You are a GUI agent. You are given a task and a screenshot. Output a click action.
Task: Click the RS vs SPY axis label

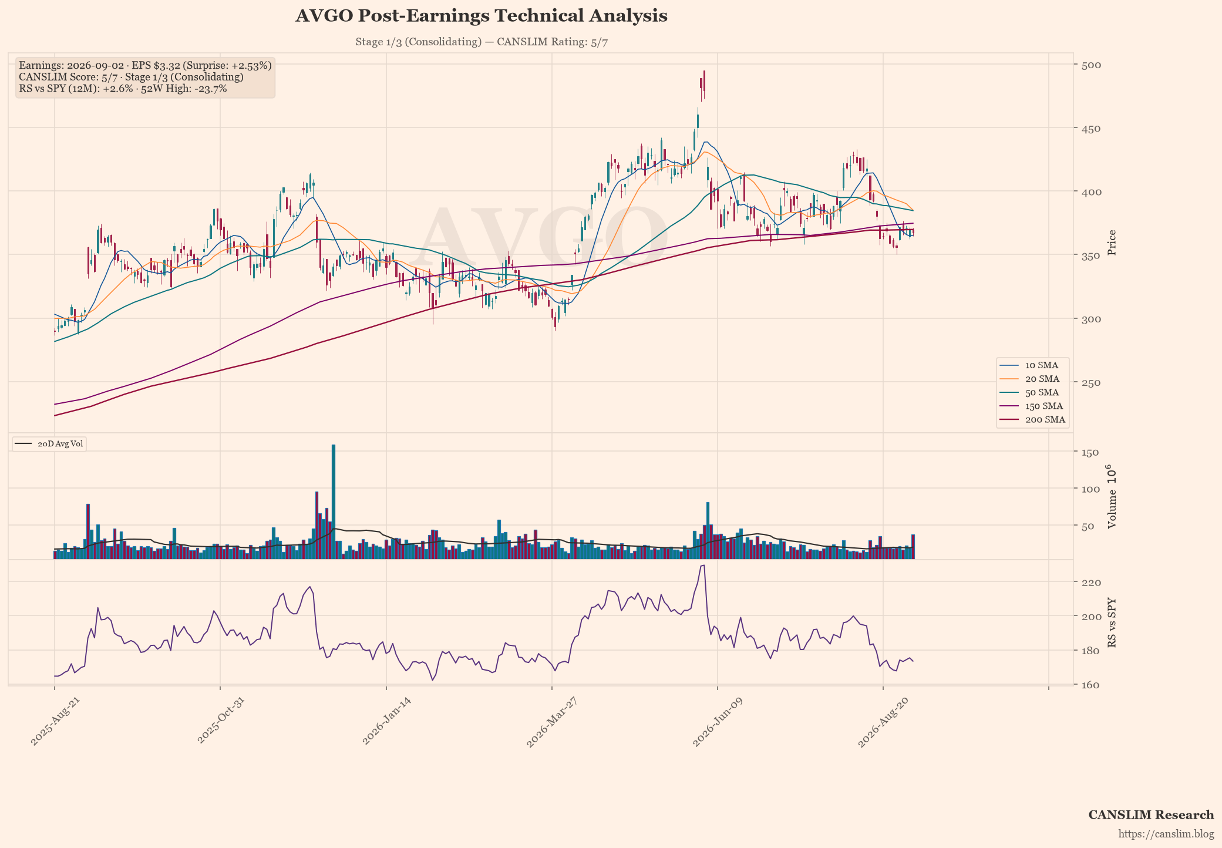coord(1111,623)
